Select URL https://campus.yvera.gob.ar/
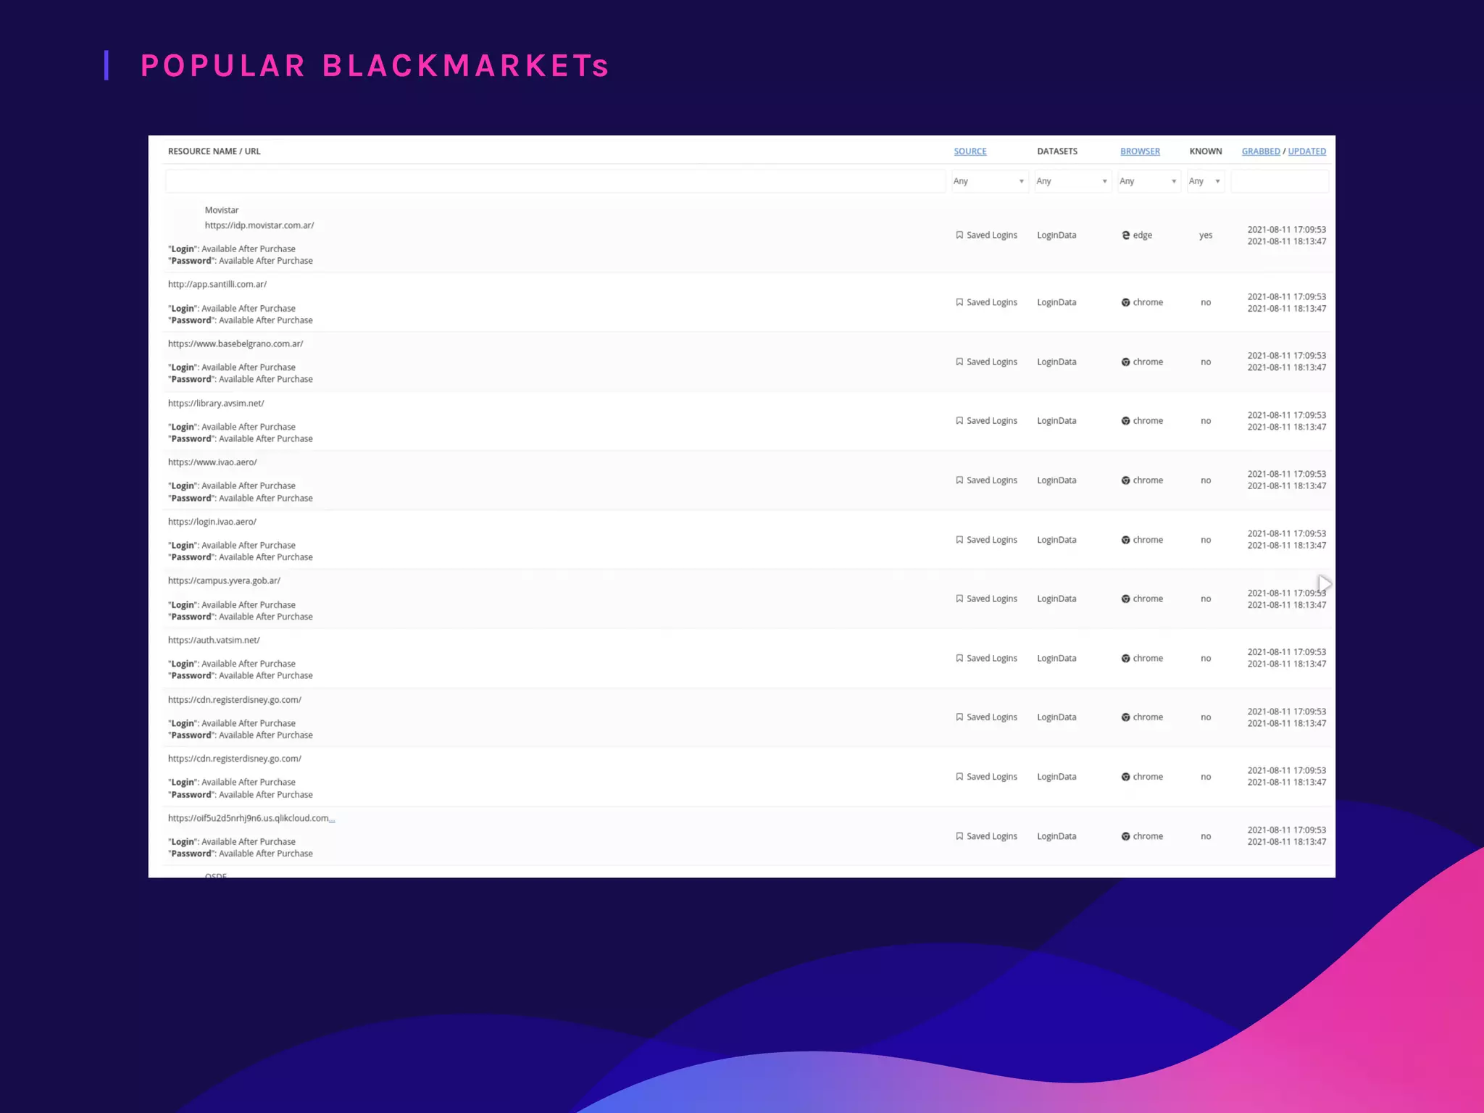 [x=224, y=580]
